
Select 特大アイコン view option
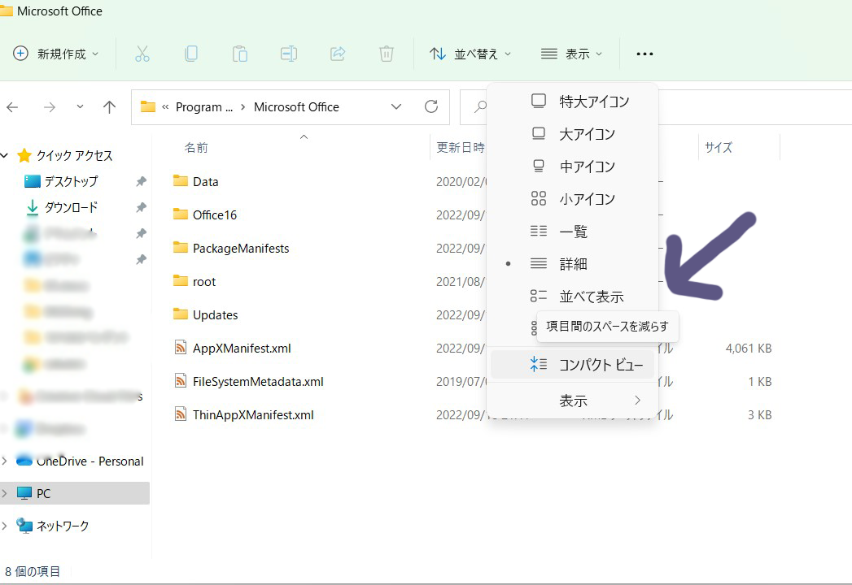click(x=573, y=102)
